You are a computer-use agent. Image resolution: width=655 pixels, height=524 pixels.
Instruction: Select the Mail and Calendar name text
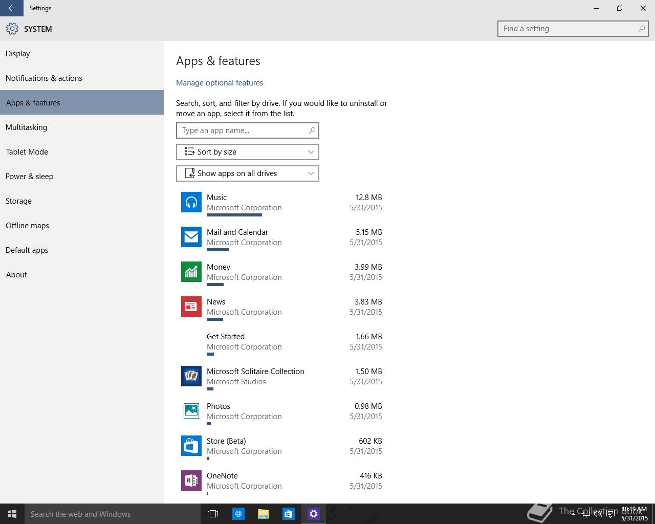coord(237,232)
